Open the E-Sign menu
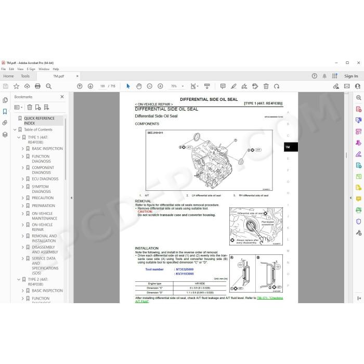The height and width of the screenshot is (364, 364). [31, 69]
